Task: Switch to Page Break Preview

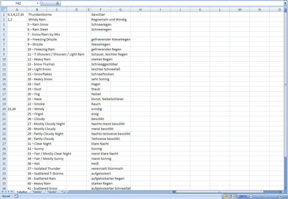Action: (x=235, y=196)
